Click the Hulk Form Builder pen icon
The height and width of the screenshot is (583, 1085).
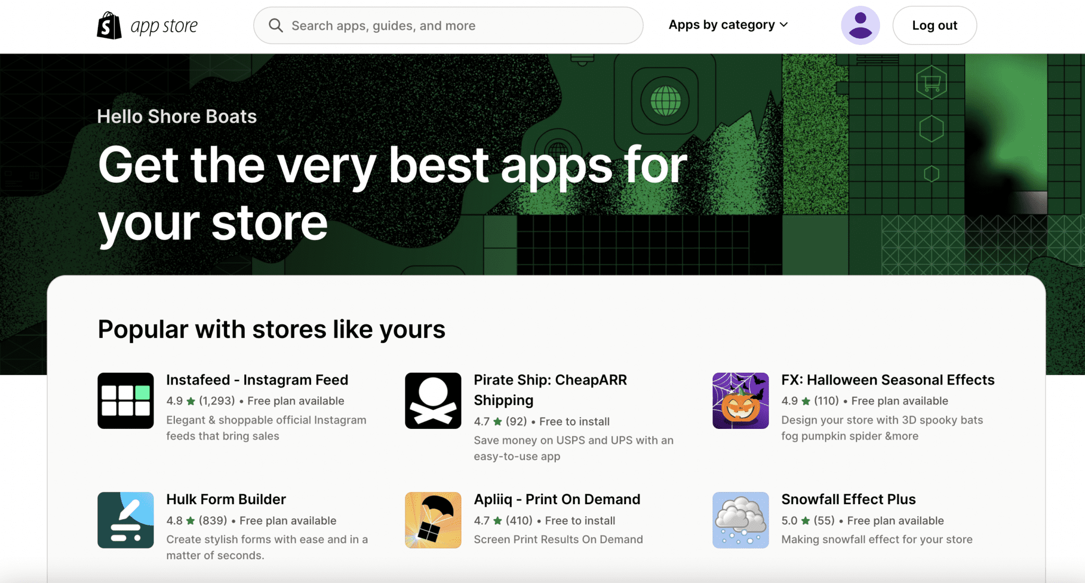(125, 520)
